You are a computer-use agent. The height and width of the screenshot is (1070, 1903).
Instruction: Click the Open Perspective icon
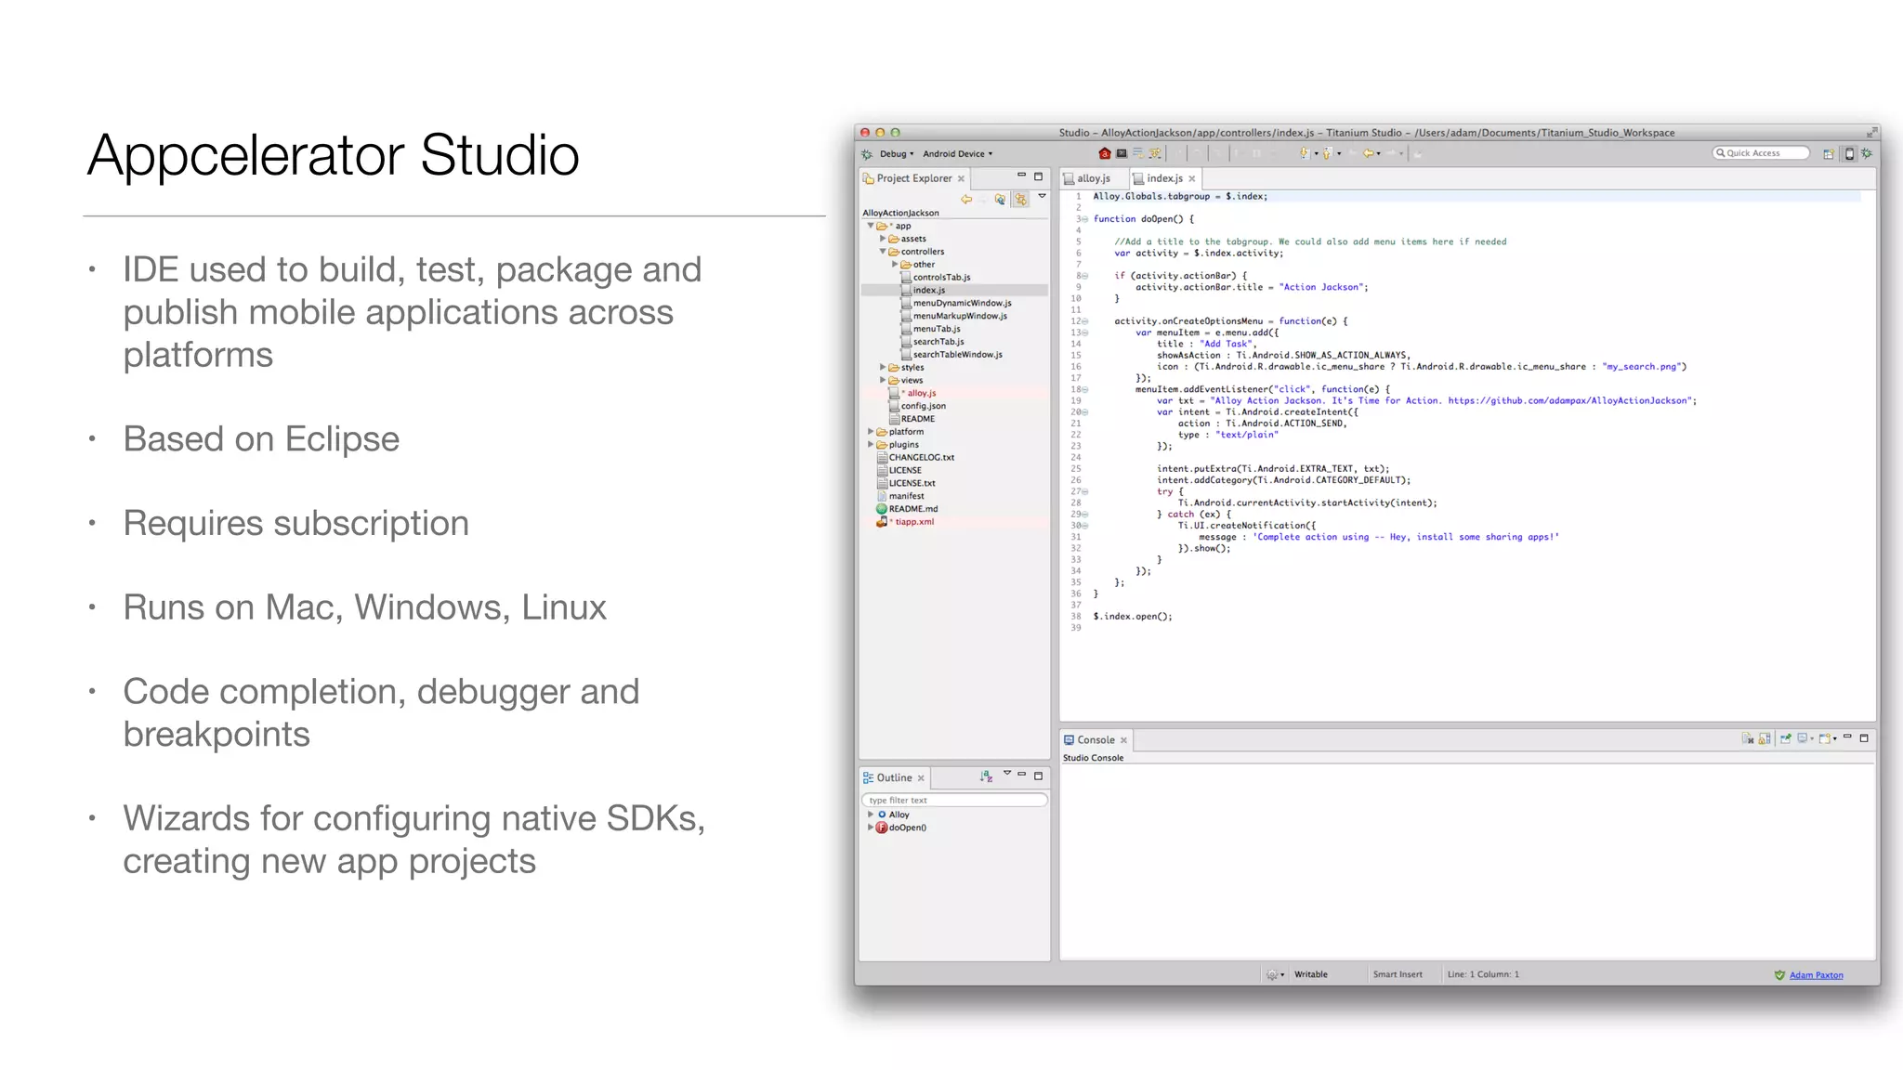(x=1829, y=154)
